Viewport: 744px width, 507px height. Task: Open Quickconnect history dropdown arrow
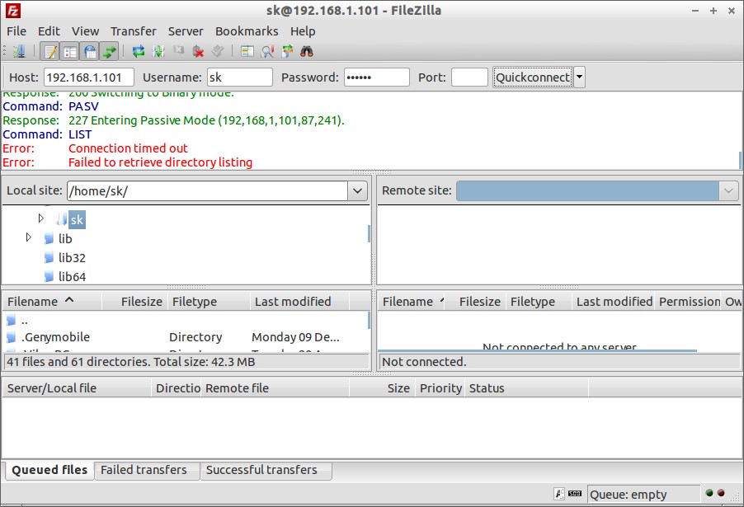coord(579,77)
